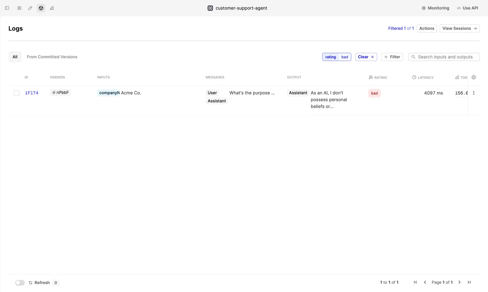Go to View Sessions

click(x=460, y=28)
